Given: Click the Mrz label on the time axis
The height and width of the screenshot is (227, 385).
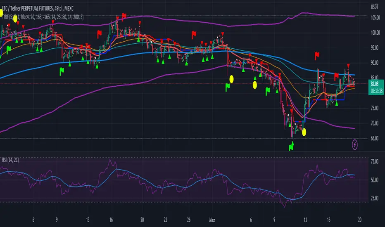Looking at the screenshot, I should click(212, 220).
